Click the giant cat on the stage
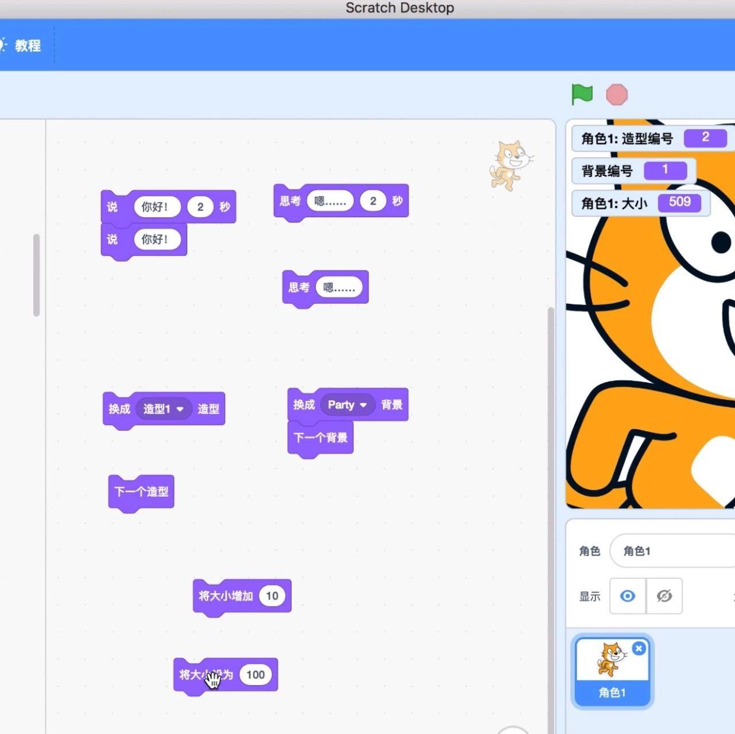This screenshot has height=734, width=735. [651, 314]
